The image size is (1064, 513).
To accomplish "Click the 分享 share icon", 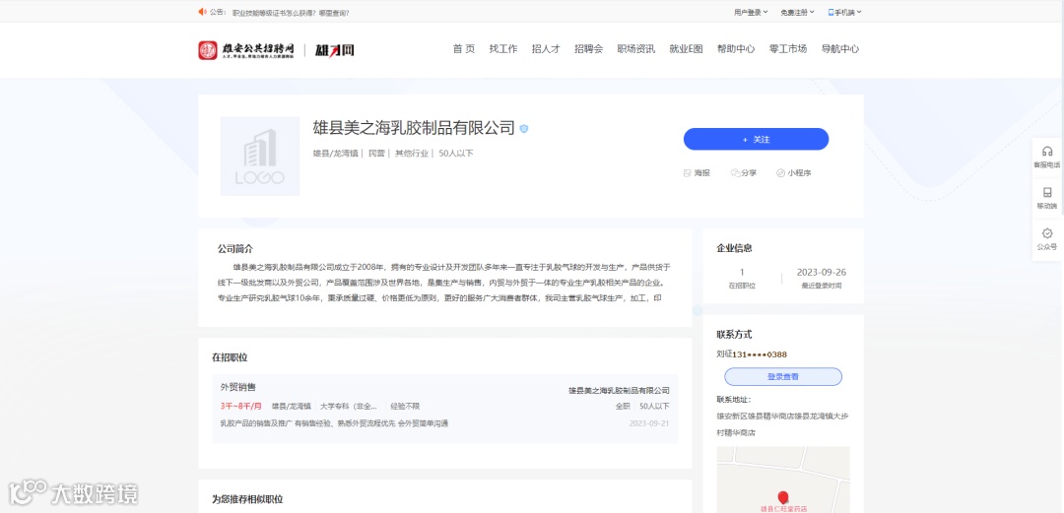I will 735,173.
